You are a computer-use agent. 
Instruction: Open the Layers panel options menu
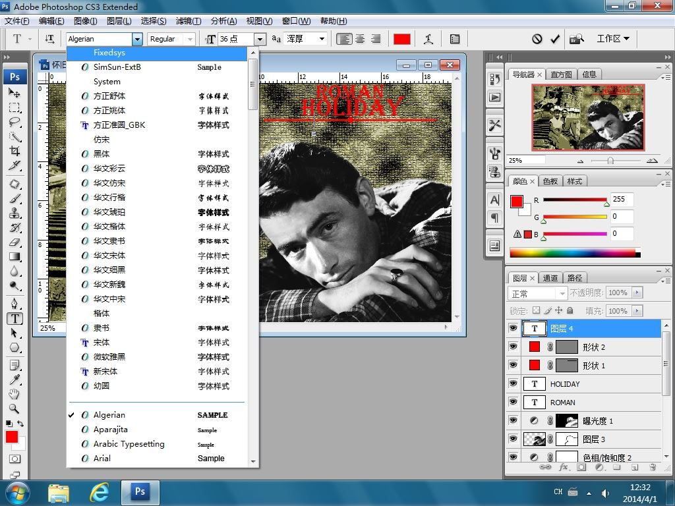(x=666, y=281)
